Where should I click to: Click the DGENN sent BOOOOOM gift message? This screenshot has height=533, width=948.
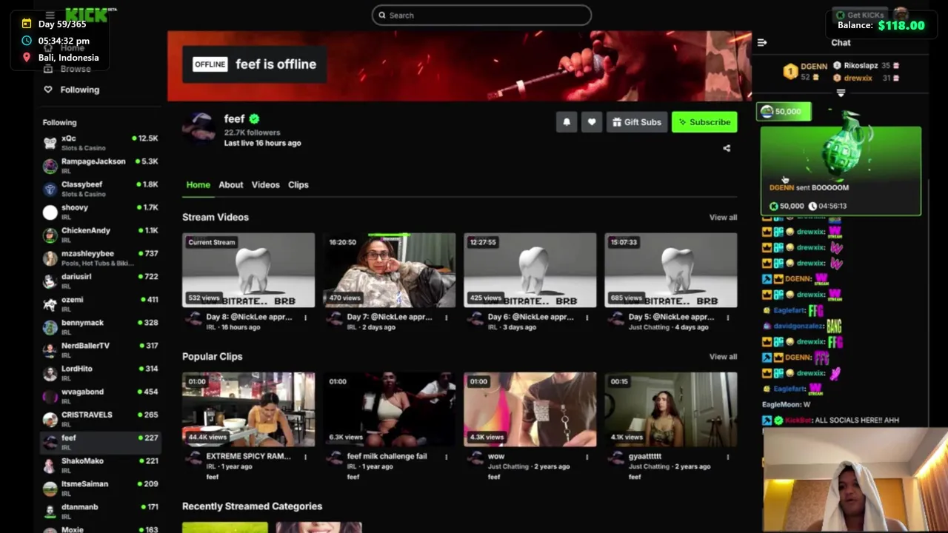[841, 171]
